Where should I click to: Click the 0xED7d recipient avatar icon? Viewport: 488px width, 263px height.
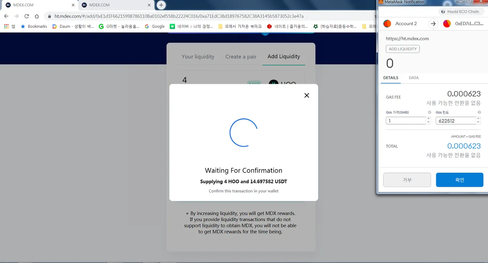(x=447, y=24)
